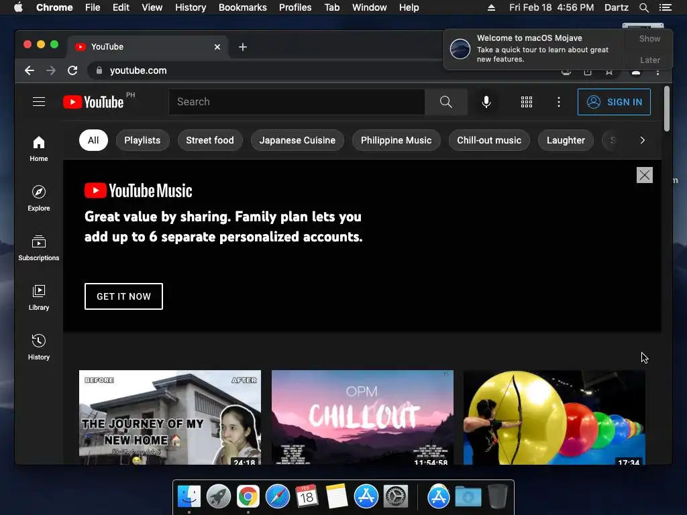
Task: Click the SIGN IN button
Action: (x=614, y=102)
